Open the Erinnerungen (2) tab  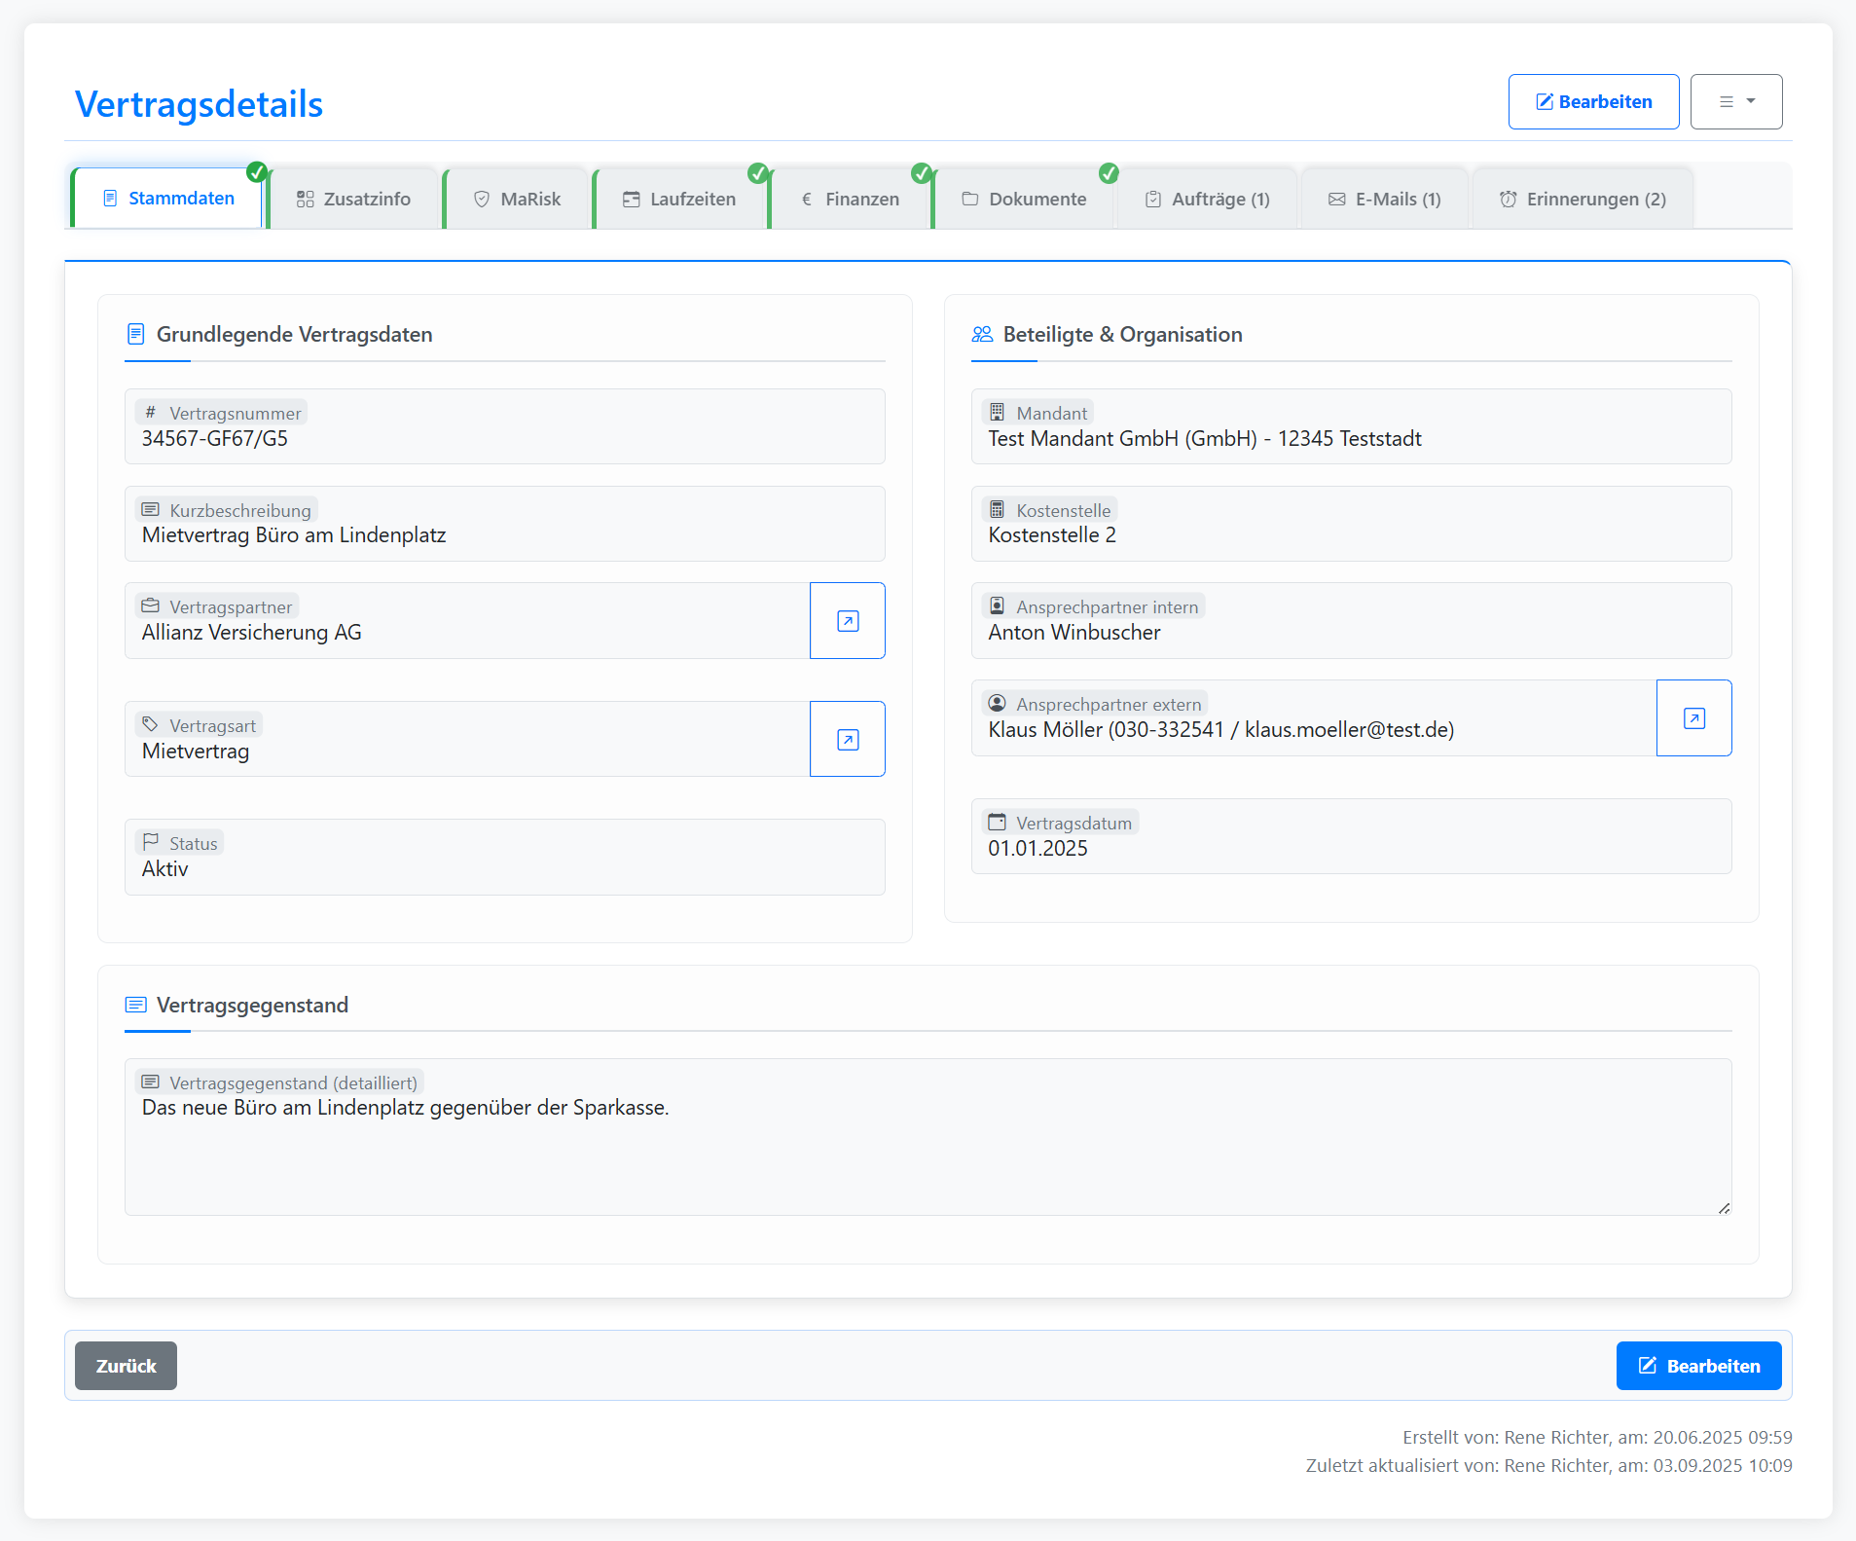click(1583, 200)
